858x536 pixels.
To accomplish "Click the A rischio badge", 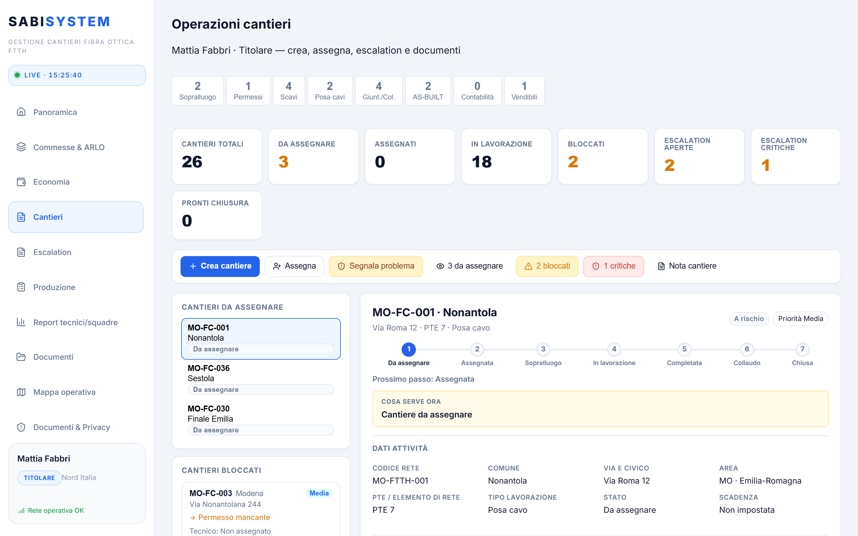I will click(x=749, y=319).
